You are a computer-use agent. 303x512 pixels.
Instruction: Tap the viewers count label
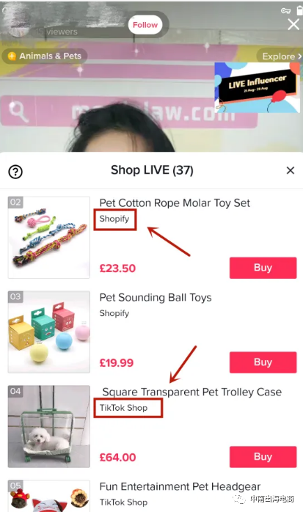point(56,32)
